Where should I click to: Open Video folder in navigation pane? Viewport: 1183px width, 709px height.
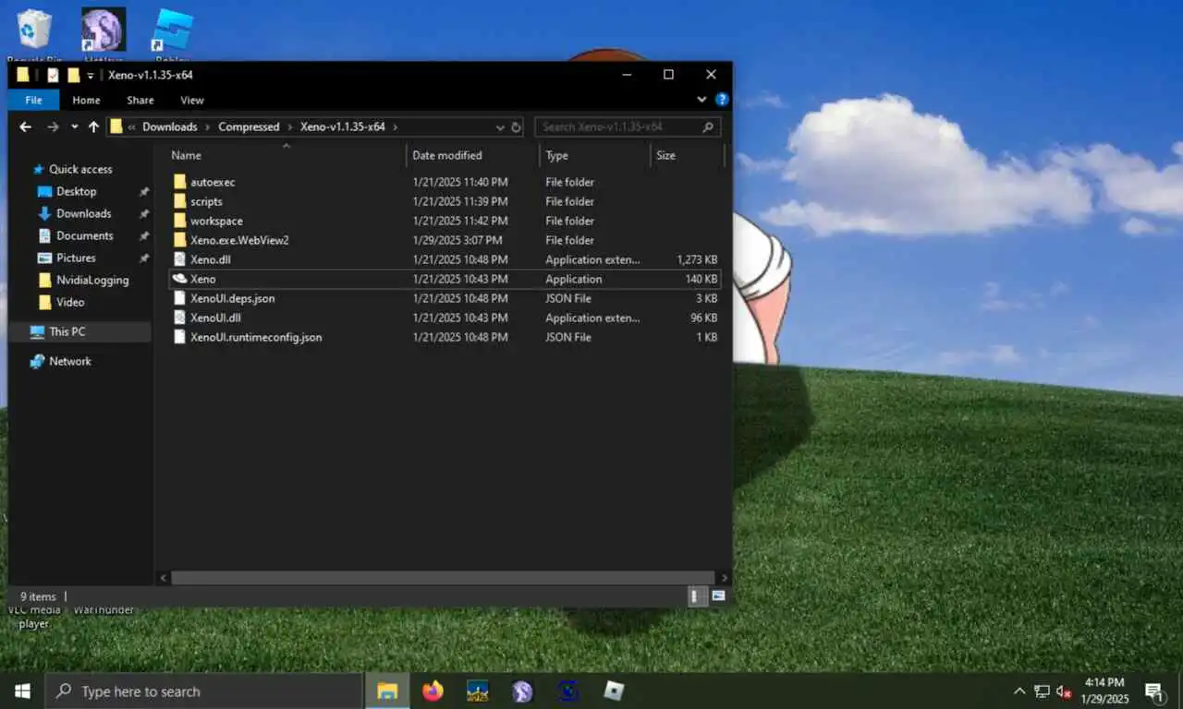[x=70, y=302]
